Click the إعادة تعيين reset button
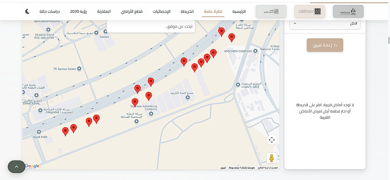390x180 pixels. coord(325,45)
